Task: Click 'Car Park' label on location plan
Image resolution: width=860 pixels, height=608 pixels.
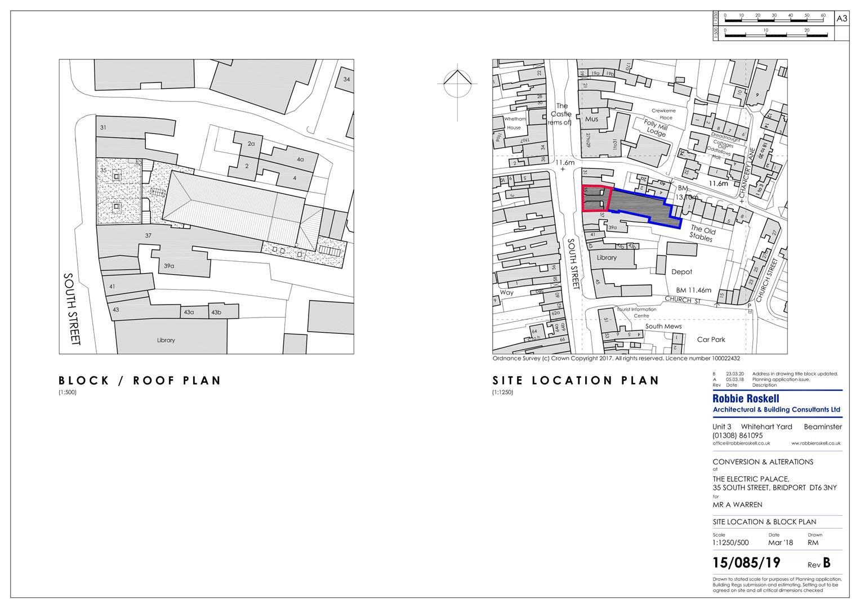Action: coord(711,339)
